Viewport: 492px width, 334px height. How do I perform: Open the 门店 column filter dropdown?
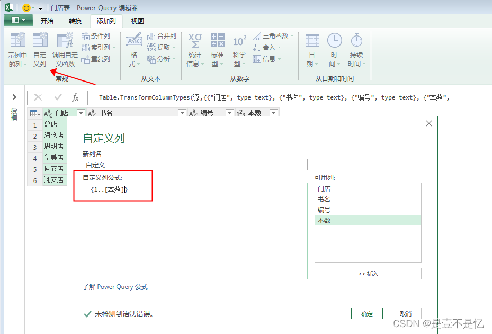(x=81, y=113)
